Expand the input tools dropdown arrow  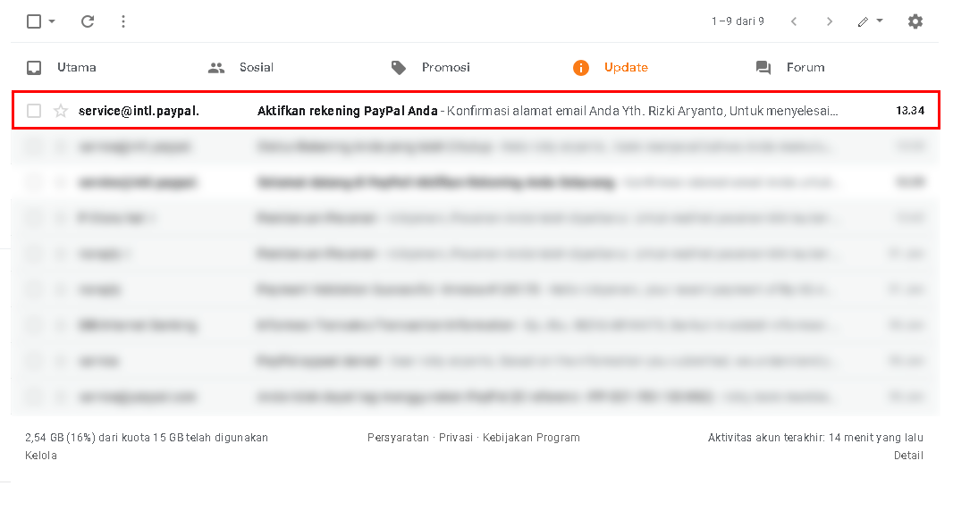click(880, 21)
